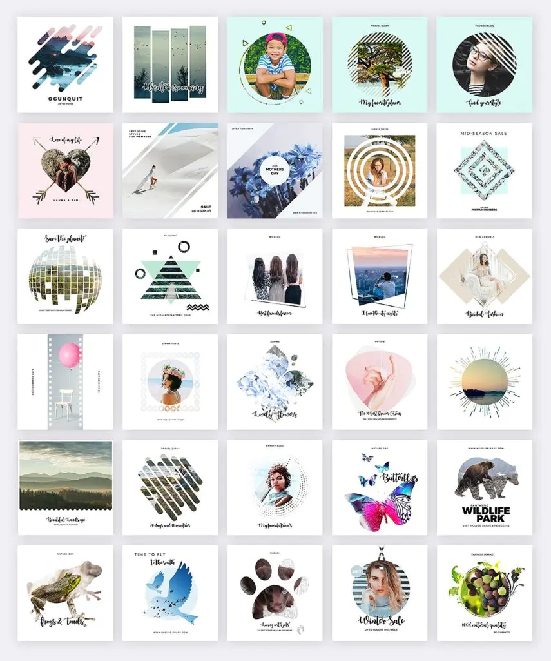Screen dimensions: 551x661
Task: Pick the Time to Fly bird template
Action: [x=170, y=594]
